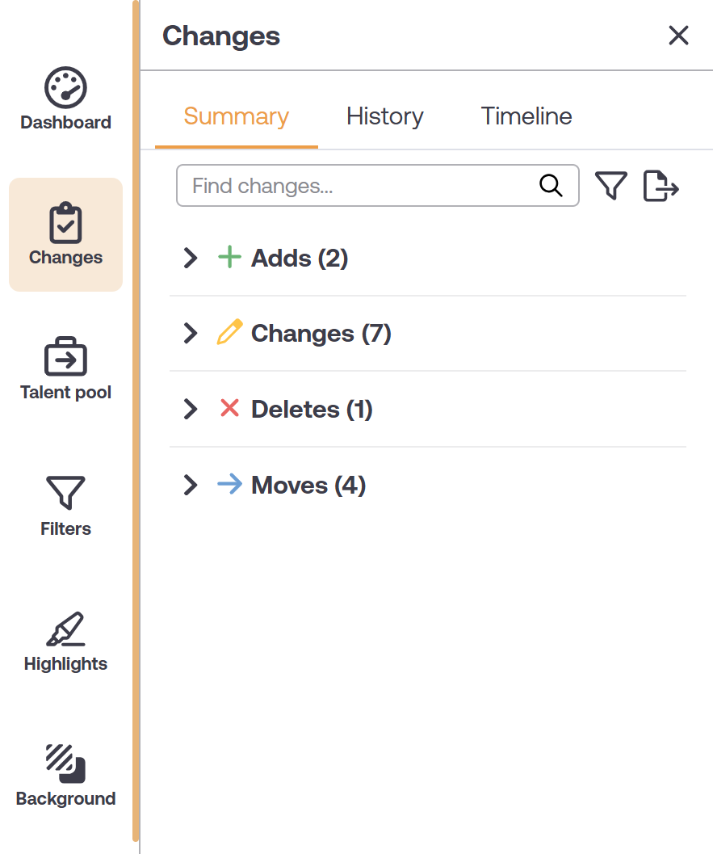The height and width of the screenshot is (854, 713).
Task: Click the filter funnel beside search box
Action: 611,186
